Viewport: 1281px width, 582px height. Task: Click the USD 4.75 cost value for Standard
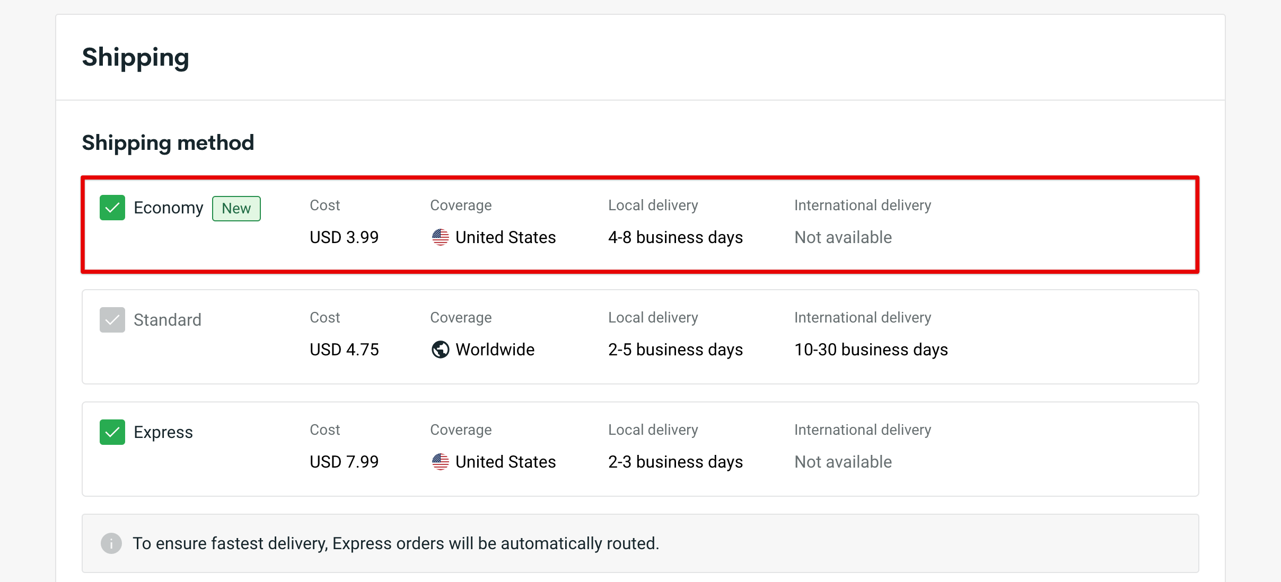[x=344, y=350]
